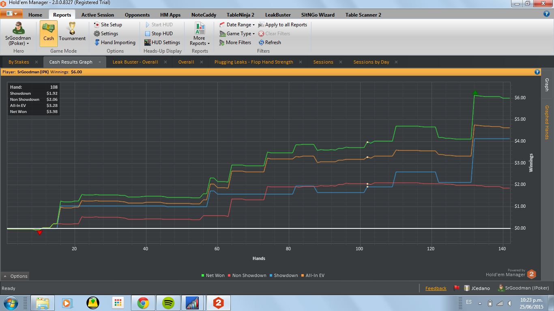The image size is (554, 311).
Task: Click Hold'em Manager 2 taskbar icon
Action: point(219,303)
